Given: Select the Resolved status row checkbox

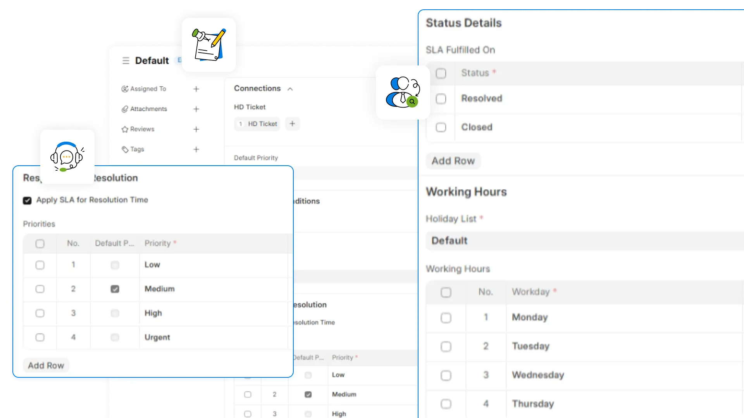Looking at the screenshot, I should (441, 99).
